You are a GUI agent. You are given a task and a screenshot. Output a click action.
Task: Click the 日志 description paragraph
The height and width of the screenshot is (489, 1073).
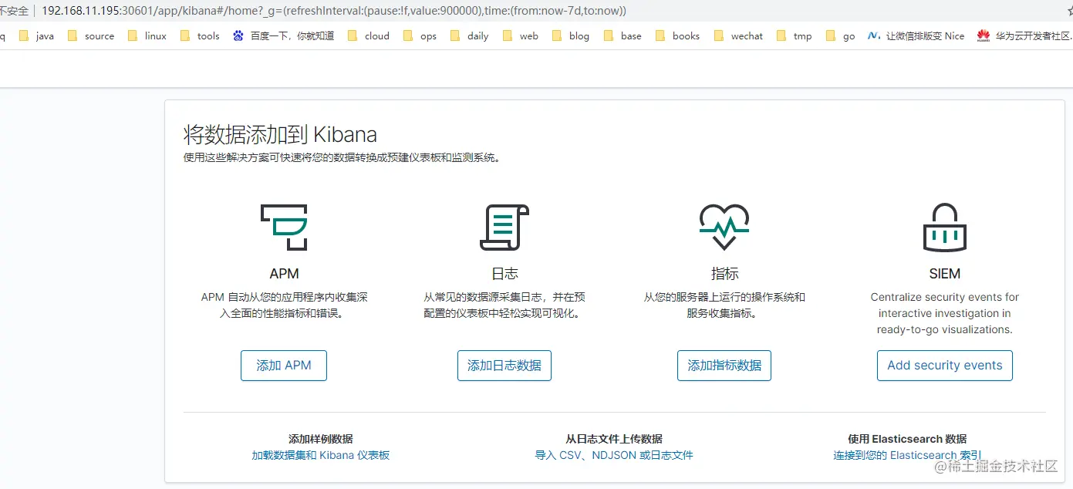[504, 305]
